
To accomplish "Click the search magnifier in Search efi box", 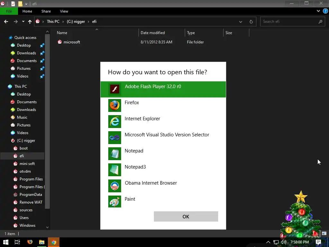I will point(320,22).
